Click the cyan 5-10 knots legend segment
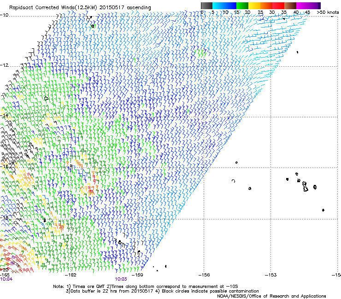Viewport: 341px width, 299px height. pyautogui.click(x=218, y=6)
